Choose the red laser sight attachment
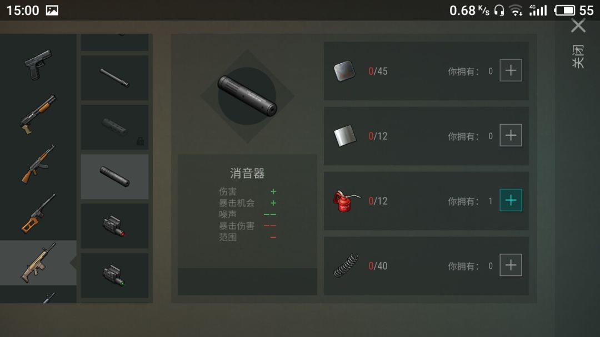The width and height of the screenshot is (600, 337). point(115,226)
